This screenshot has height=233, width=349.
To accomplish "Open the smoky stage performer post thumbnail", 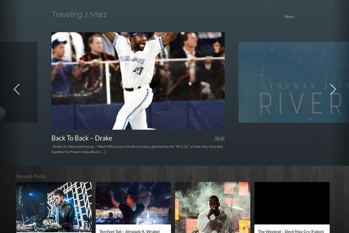I will (x=212, y=207).
